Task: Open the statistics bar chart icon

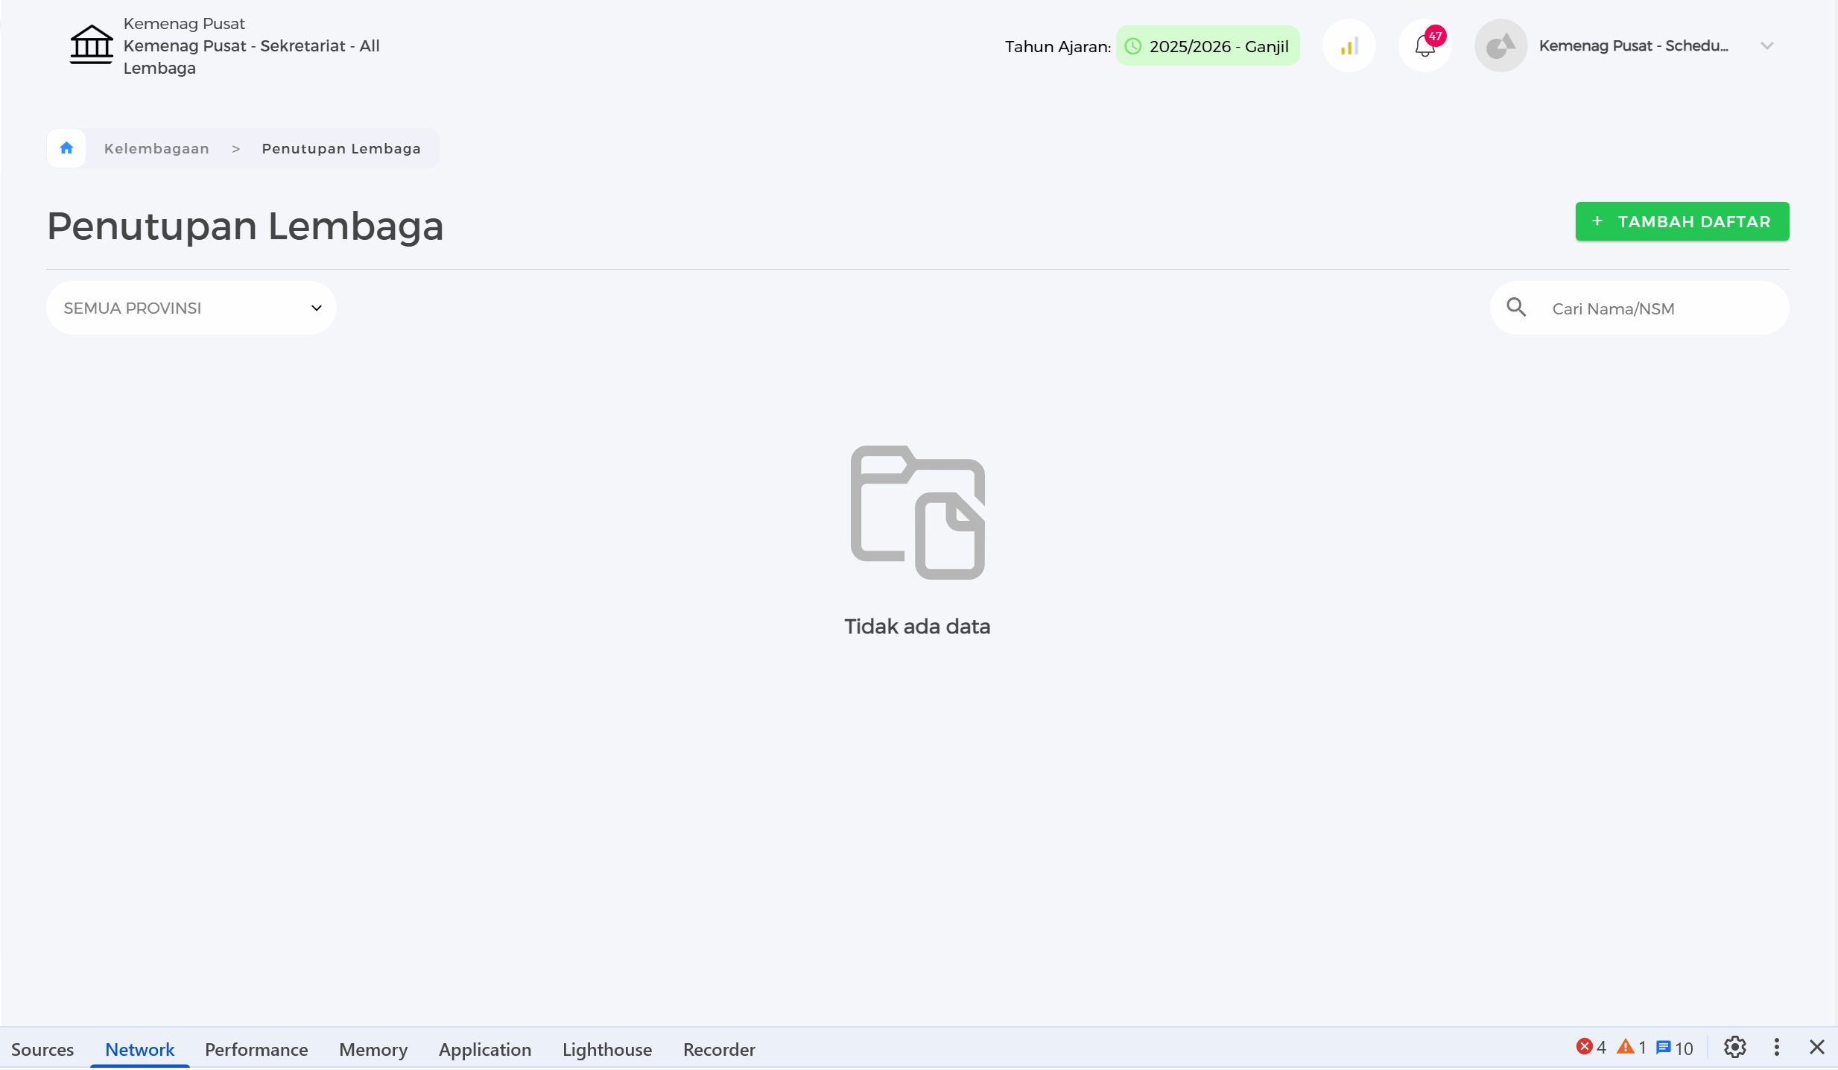Action: (1349, 46)
